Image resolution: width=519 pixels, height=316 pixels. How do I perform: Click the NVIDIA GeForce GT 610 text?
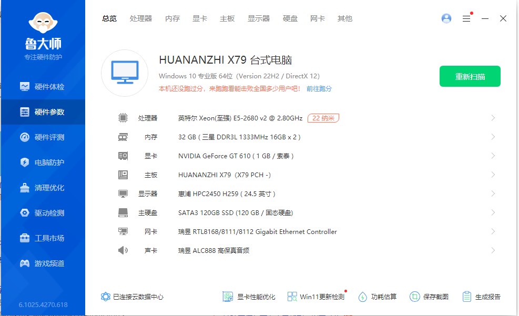click(236, 156)
